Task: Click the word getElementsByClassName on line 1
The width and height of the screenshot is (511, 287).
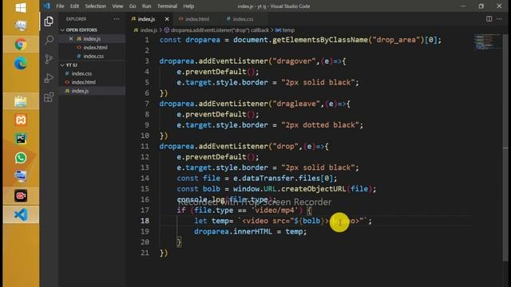Action: [320, 40]
